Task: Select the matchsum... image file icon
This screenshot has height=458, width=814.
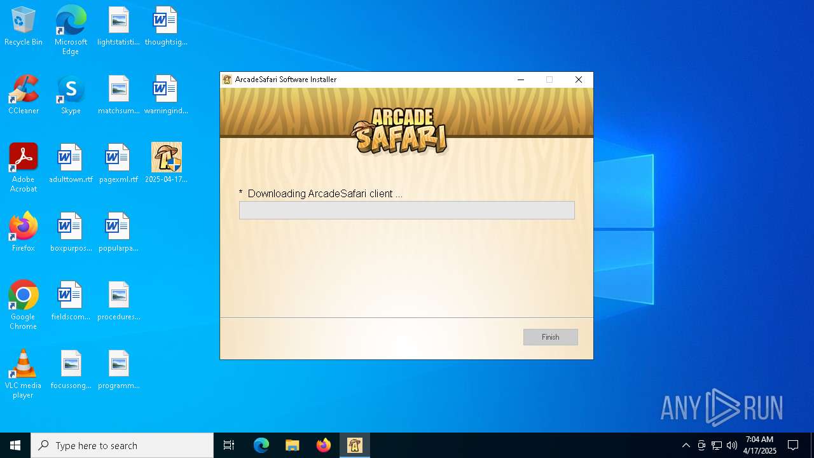Action: [x=118, y=95]
